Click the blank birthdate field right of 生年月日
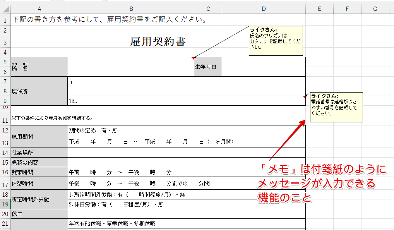Viewport: 394px width, 230px height. (x=264, y=67)
